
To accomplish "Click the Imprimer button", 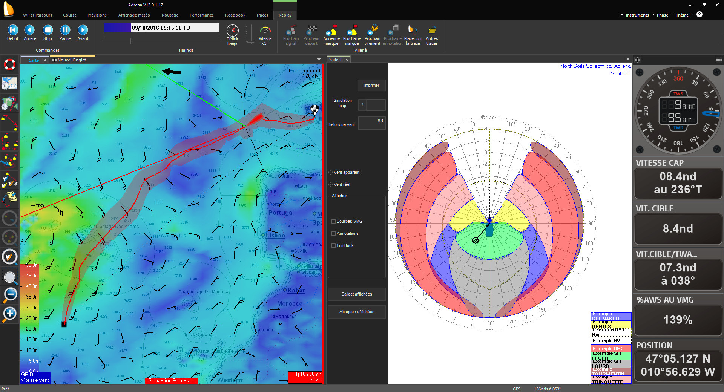I will [371, 85].
